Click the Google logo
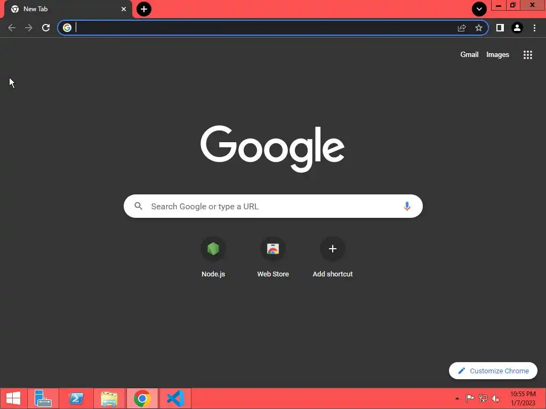The height and width of the screenshot is (409, 546). pyautogui.click(x=272, y=149)
